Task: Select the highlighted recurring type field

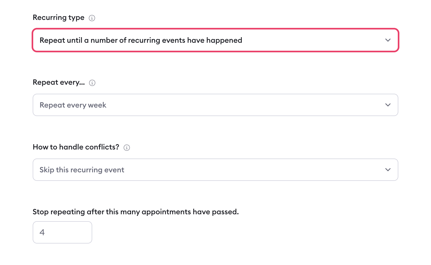Action: click(215, 40)
